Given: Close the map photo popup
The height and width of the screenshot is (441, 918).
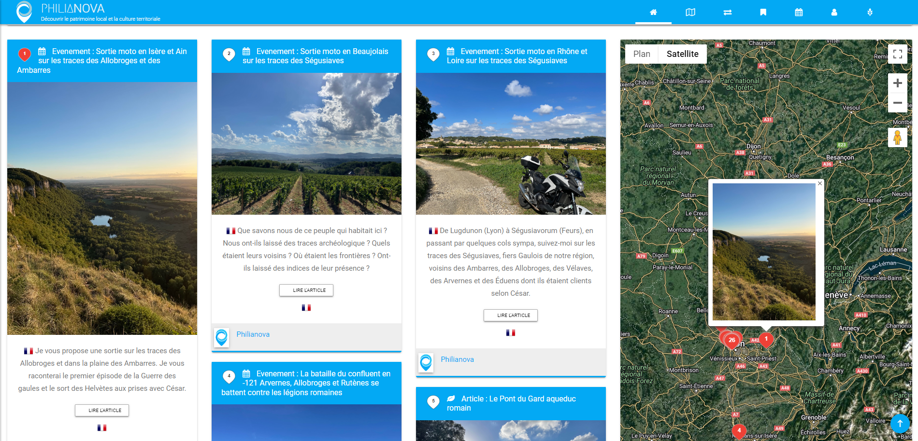Looking at the screenshot, I should (x=819, y=183).
